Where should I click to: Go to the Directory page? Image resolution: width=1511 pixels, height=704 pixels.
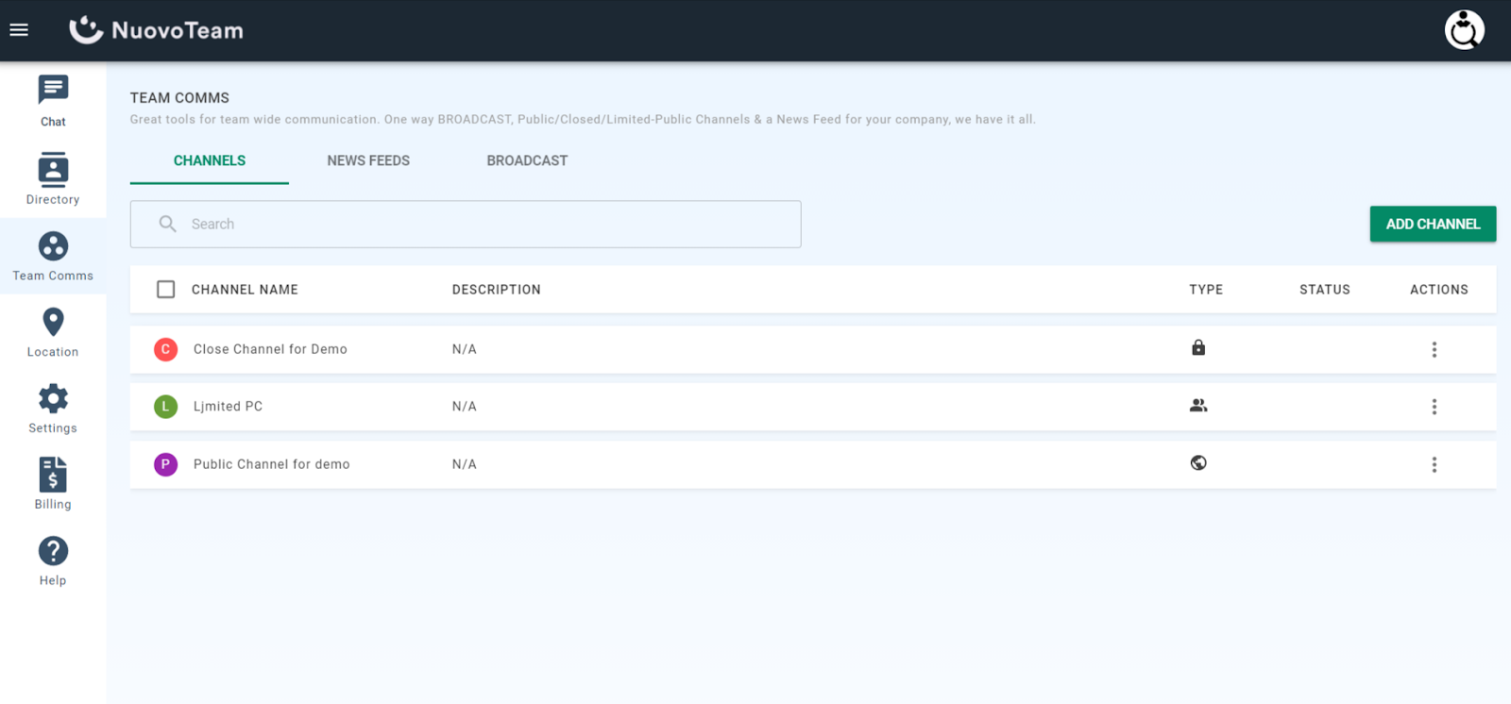pyautogui.click(x=53, y=178)
